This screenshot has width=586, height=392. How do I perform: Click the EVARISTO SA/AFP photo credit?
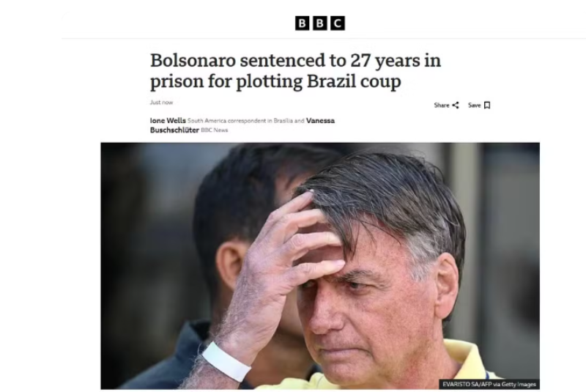[489, 384]
